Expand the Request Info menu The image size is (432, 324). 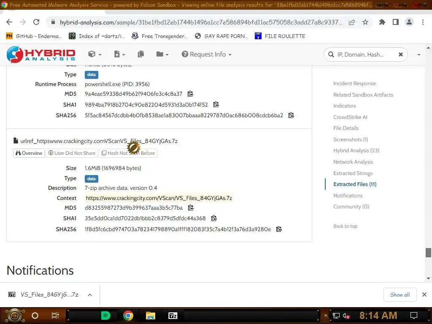pyautogui.click(x=206, y=54)
